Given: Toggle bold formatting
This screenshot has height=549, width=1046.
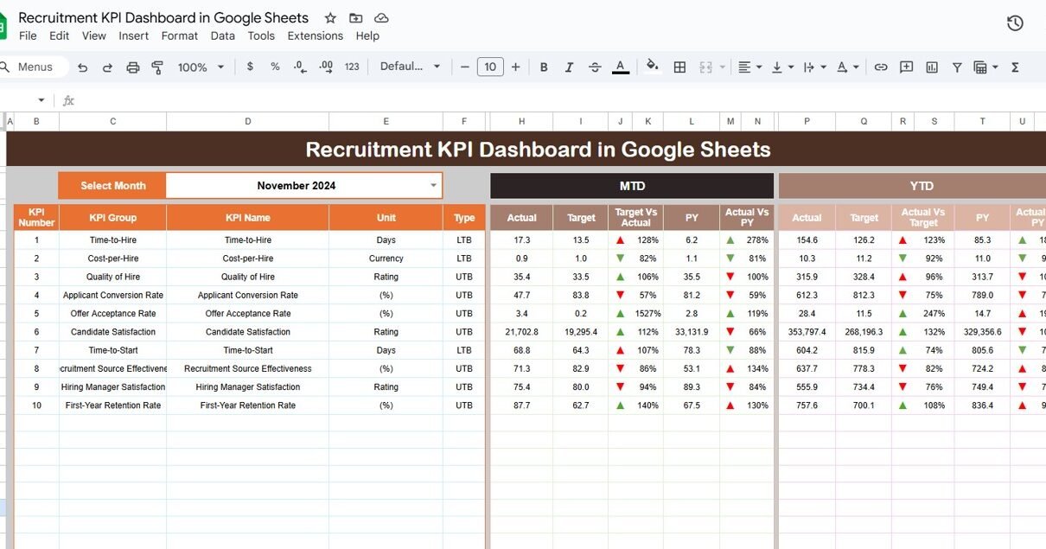Looking at the screenshot, I should pyautogui.click(x=544, y=67).
